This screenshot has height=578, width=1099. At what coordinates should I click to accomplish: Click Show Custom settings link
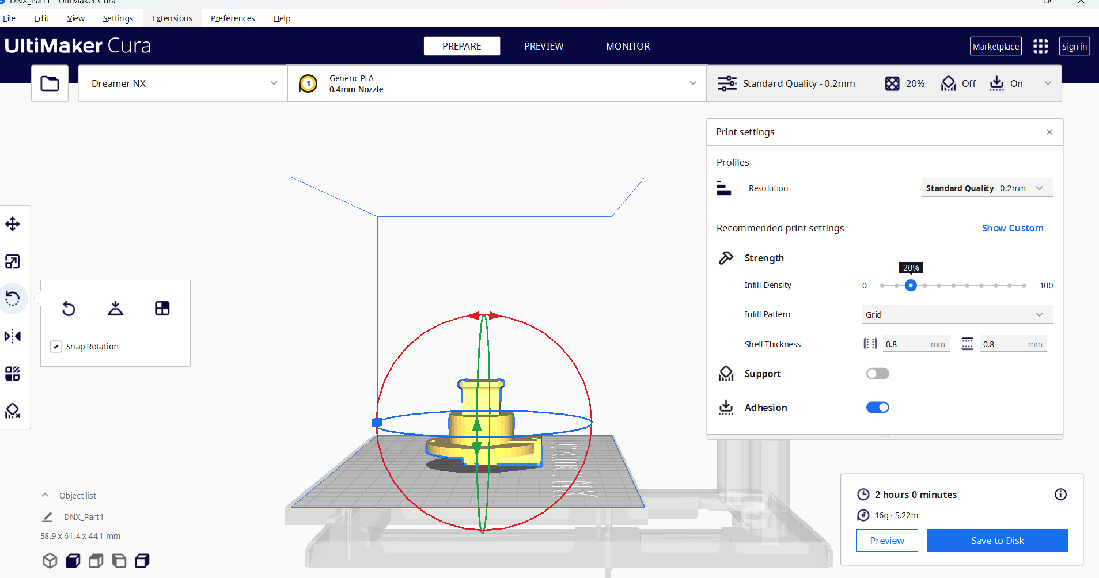pos(1012,228)
